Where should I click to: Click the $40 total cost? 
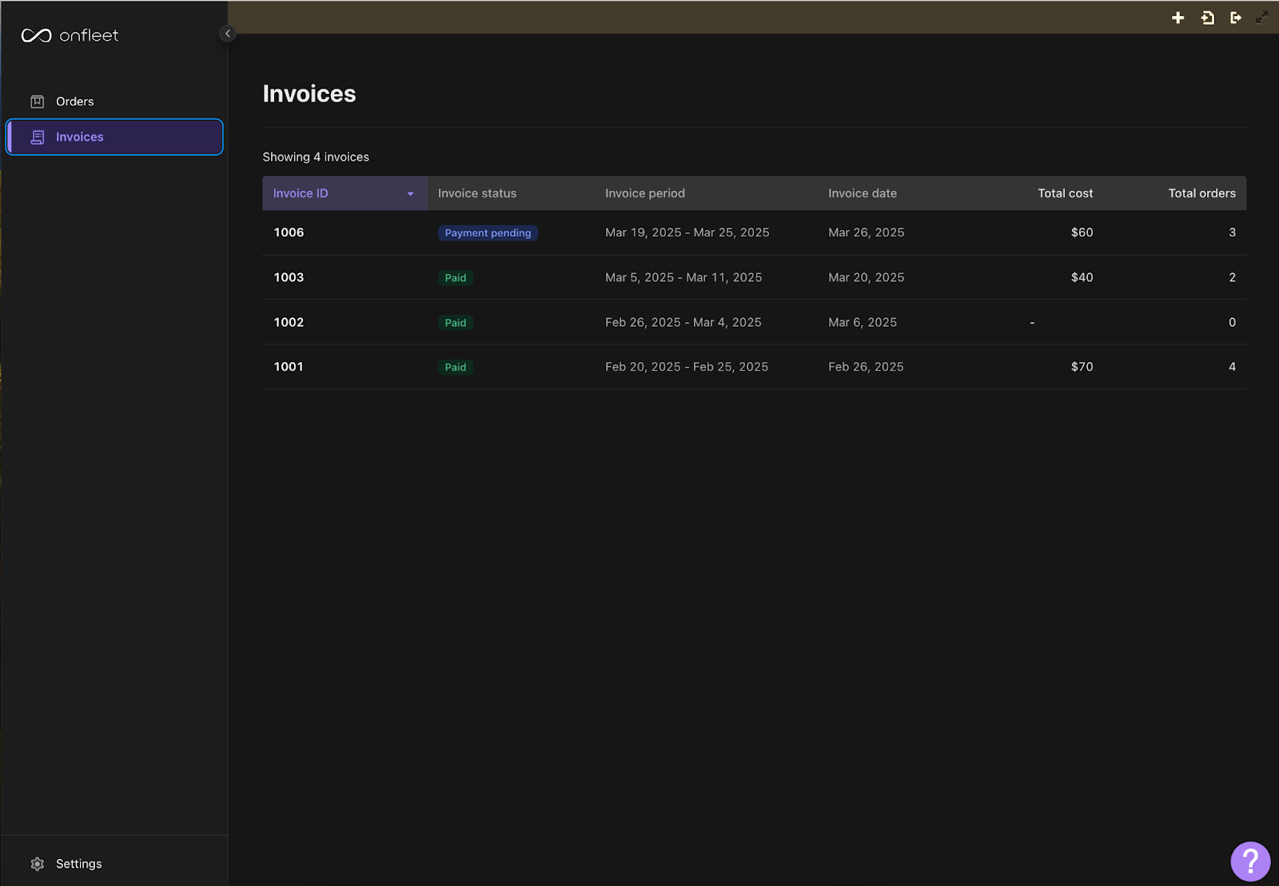click(x=1082, y=277)
